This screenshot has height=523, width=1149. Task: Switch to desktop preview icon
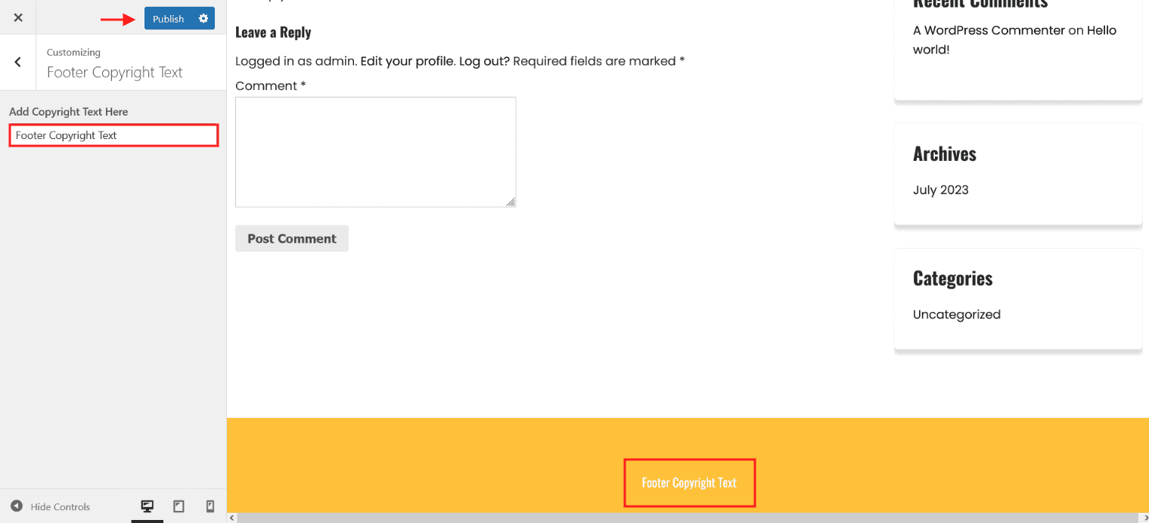tap(148, 506)
